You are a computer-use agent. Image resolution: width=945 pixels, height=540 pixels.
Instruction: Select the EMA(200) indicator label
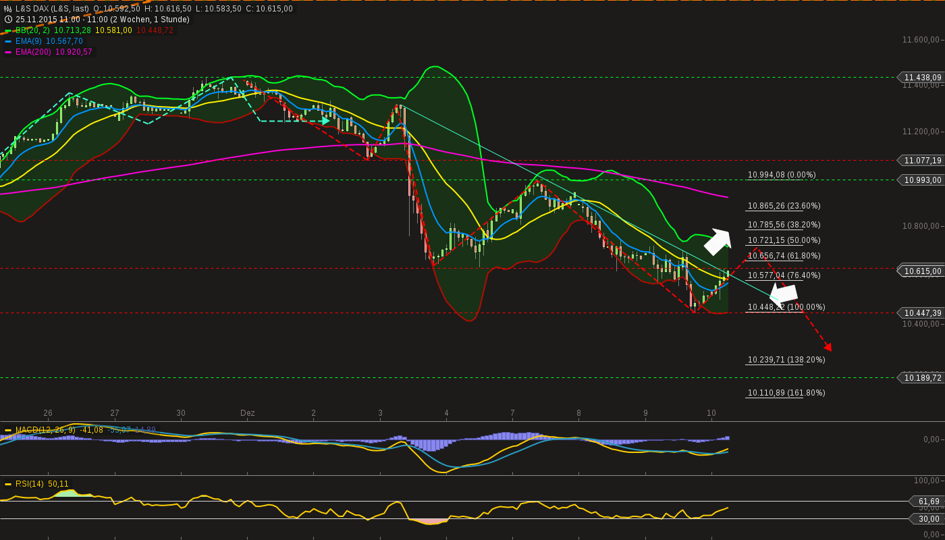click(33, 52)
